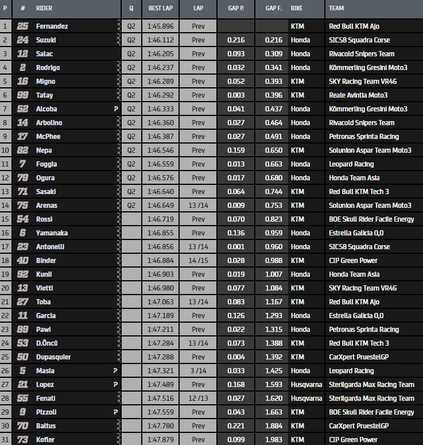Click the 13/14 lap cell for Arenas

(198, 206)
